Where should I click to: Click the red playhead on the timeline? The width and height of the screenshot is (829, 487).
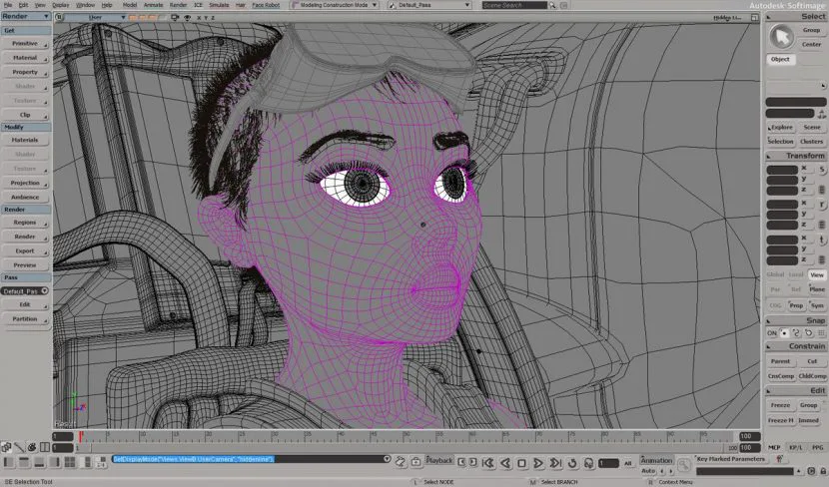[x=81, y=436]
